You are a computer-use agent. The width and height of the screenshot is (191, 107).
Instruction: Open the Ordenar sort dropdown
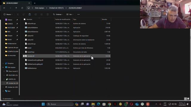58,15
